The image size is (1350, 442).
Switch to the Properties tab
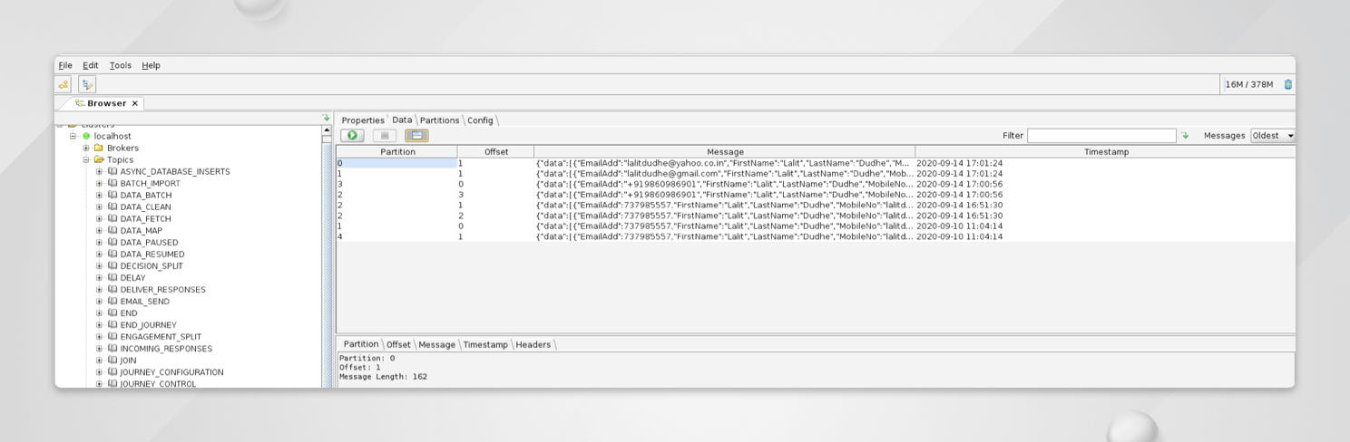[363, 120]
